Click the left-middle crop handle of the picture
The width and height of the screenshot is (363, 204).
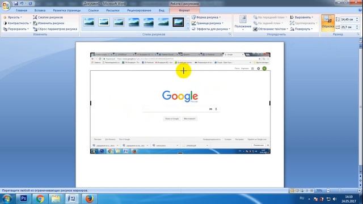tap(91, 103)
